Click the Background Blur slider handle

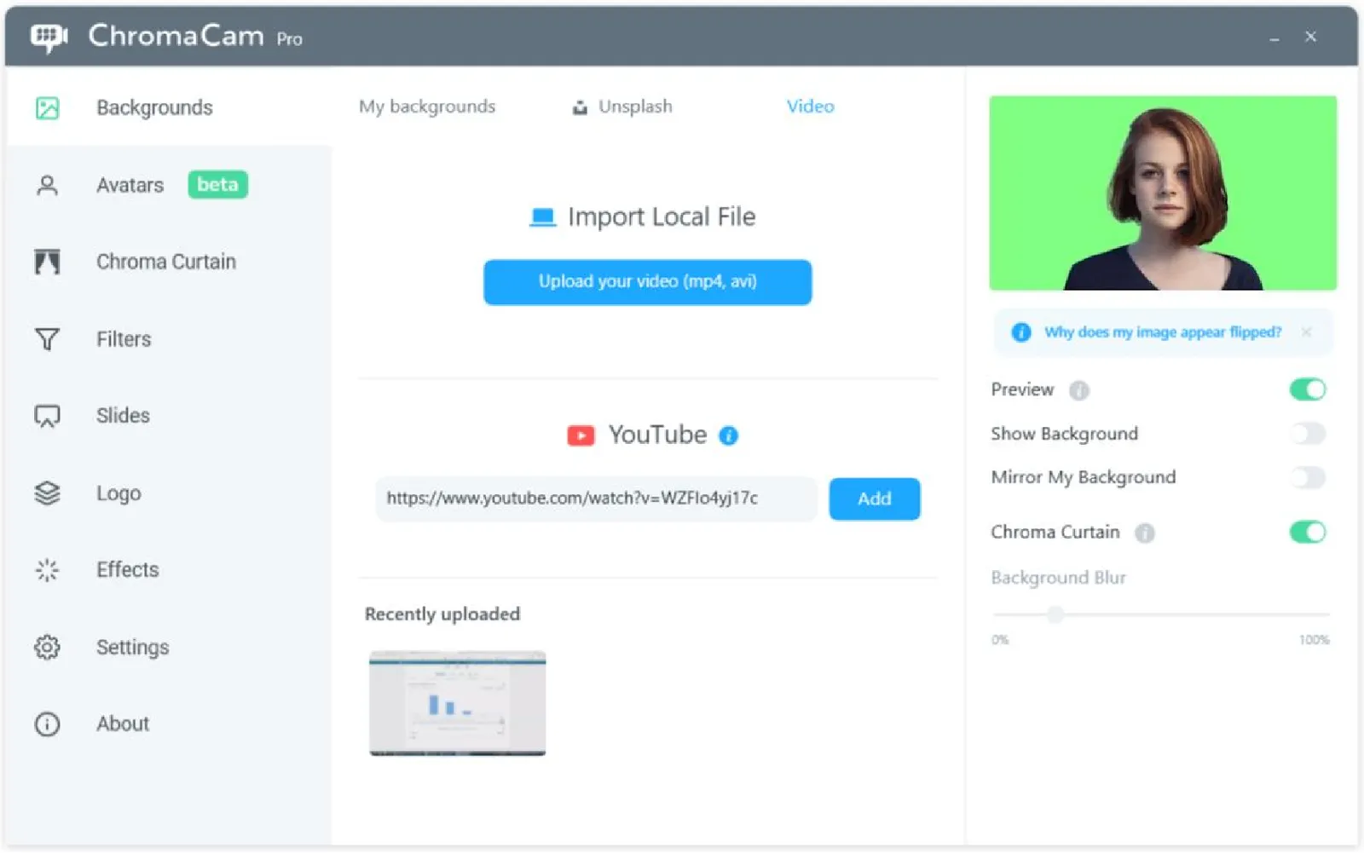click(x=1055, y=614)
